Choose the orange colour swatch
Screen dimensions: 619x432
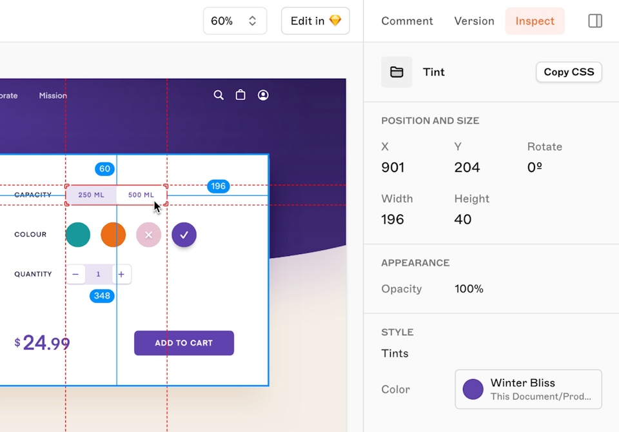point(113,235)
